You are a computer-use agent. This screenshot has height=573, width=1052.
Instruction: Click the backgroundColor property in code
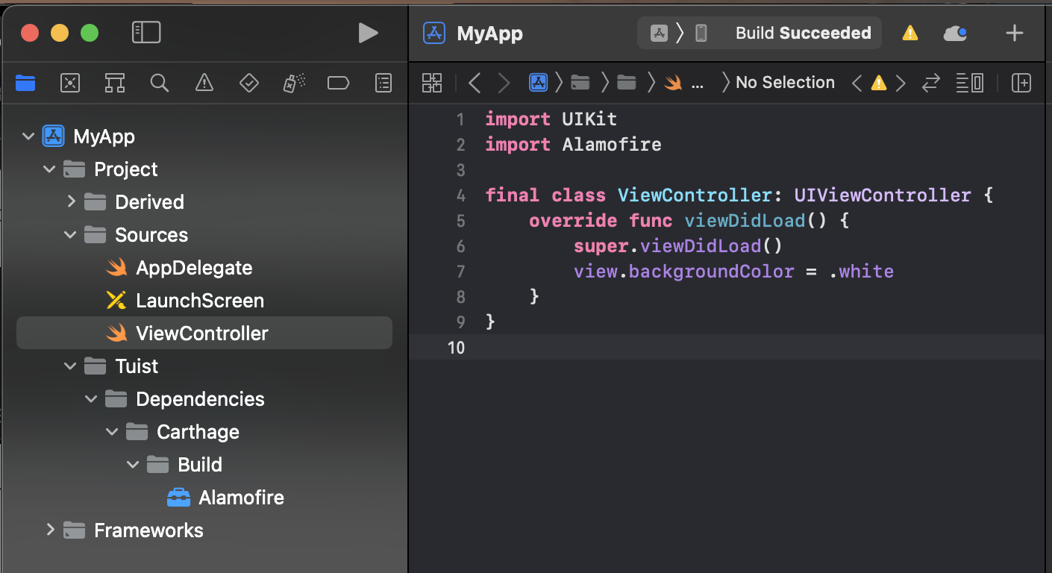[x=711, y=271]
